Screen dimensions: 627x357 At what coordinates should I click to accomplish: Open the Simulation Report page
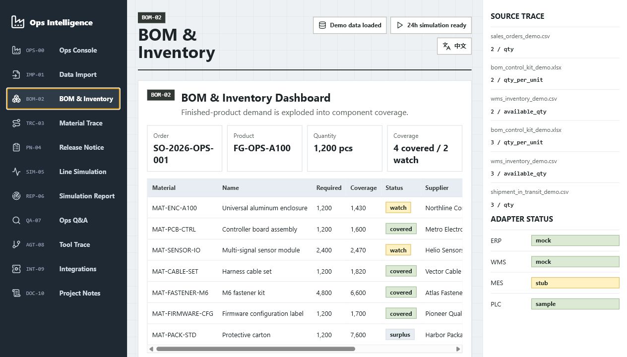[63, 196]
